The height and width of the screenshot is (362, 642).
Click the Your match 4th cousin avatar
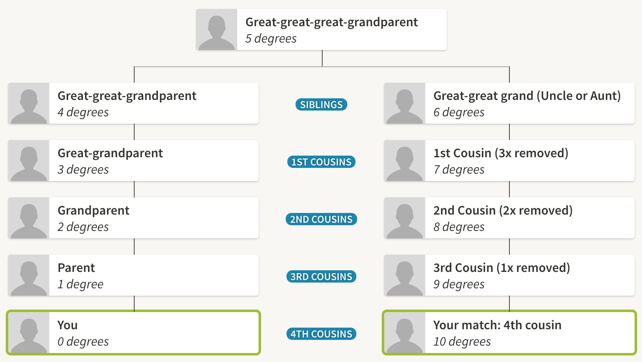point(405,333)
